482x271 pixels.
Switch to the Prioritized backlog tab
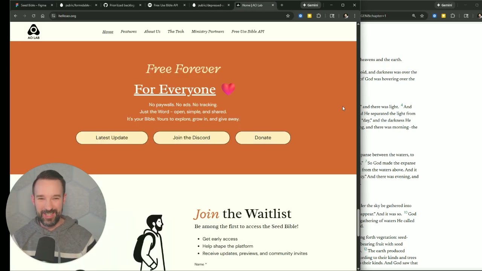122,5
